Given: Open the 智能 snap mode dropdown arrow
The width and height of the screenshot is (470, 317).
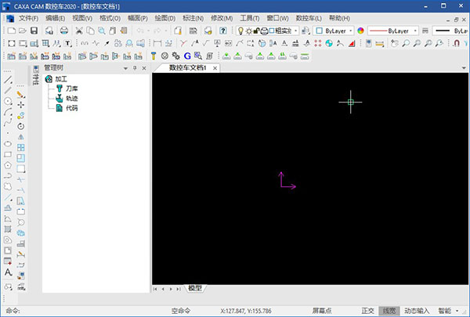Looking at the screenshot, I should [457, 311].
